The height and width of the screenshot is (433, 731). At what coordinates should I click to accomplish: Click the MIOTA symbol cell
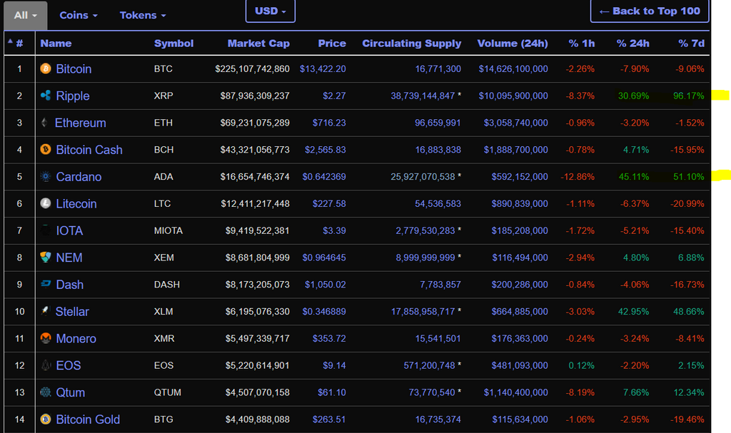tap(168, 230)
